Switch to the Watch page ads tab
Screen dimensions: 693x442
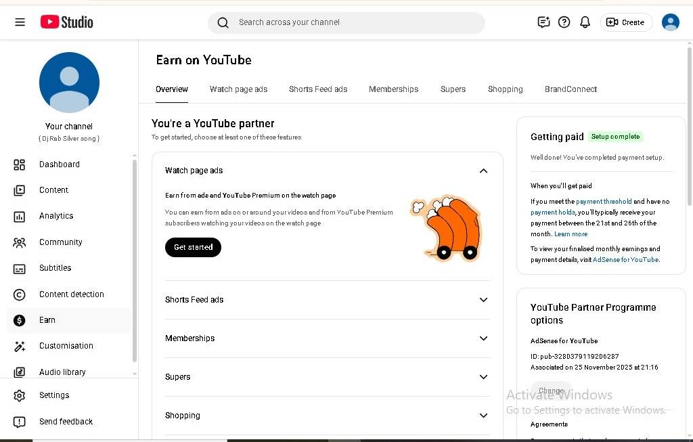point(238,89)
